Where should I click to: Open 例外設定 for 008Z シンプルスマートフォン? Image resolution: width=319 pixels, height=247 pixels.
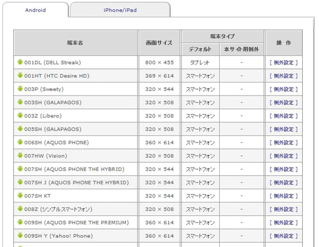tap(284, 209)
